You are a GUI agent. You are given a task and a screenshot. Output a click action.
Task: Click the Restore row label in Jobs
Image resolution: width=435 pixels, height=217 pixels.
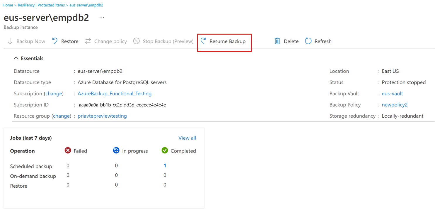[19, 186]
